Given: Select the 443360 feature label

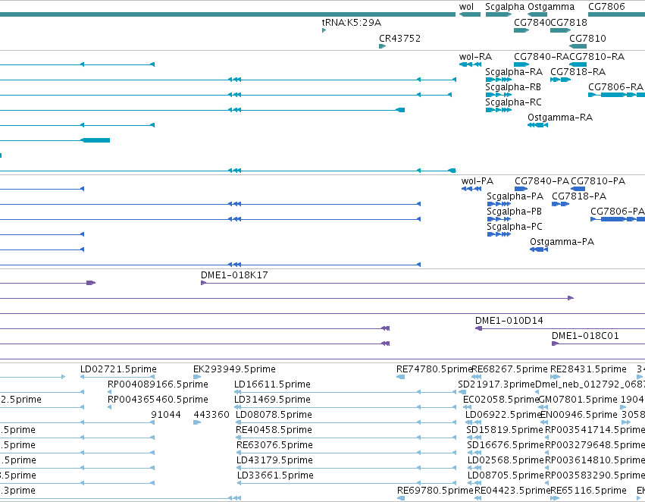Looking at the screenshot, I should click(211, 415).
